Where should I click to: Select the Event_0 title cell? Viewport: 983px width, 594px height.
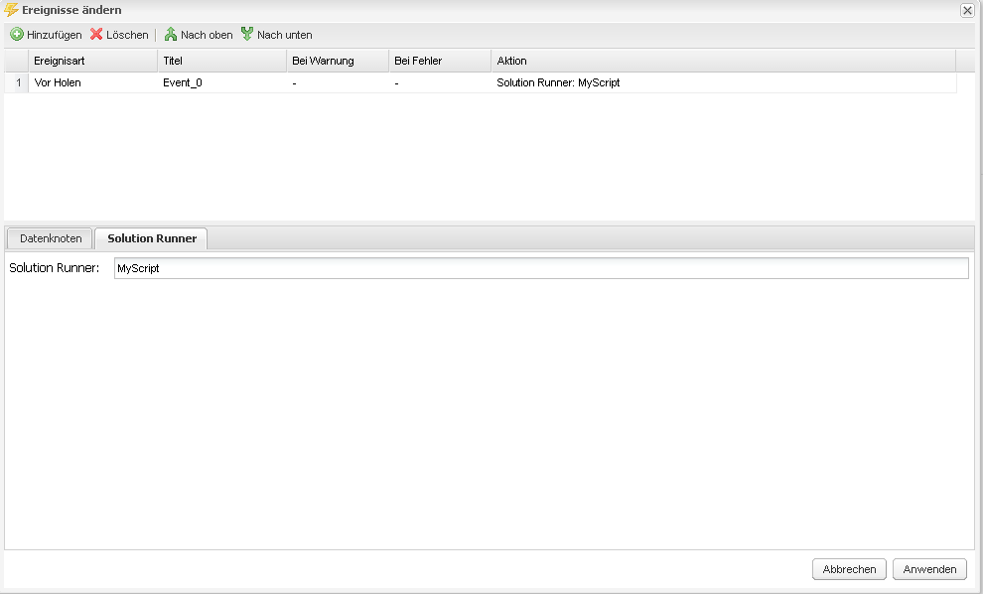[x=222, y=82]
